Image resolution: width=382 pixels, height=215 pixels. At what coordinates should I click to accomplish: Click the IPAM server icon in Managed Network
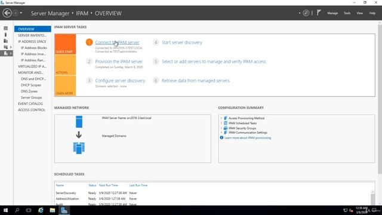pyautogui.click(x=79, y=122)
